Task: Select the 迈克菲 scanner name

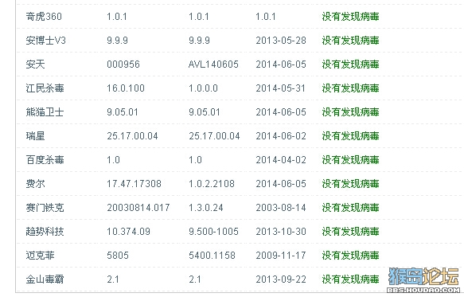Action: click(x=40, y=256)
